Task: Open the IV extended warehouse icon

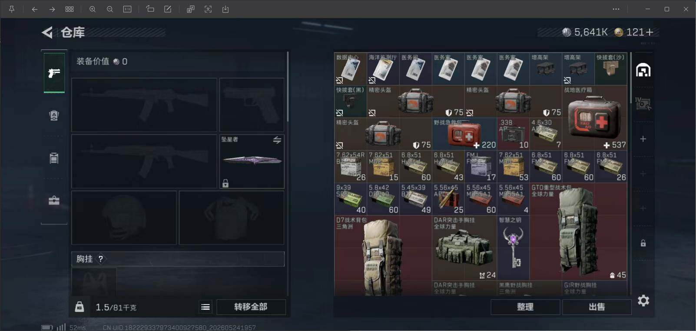Action: [643, 103]
